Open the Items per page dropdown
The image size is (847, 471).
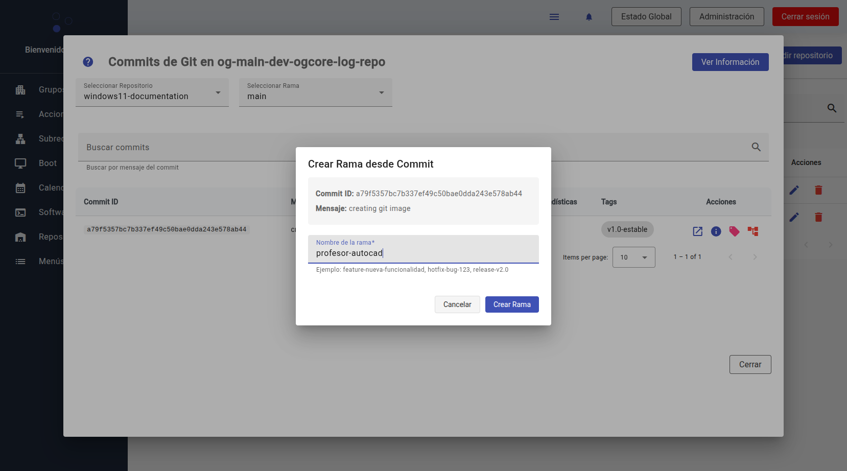point(633,257)
